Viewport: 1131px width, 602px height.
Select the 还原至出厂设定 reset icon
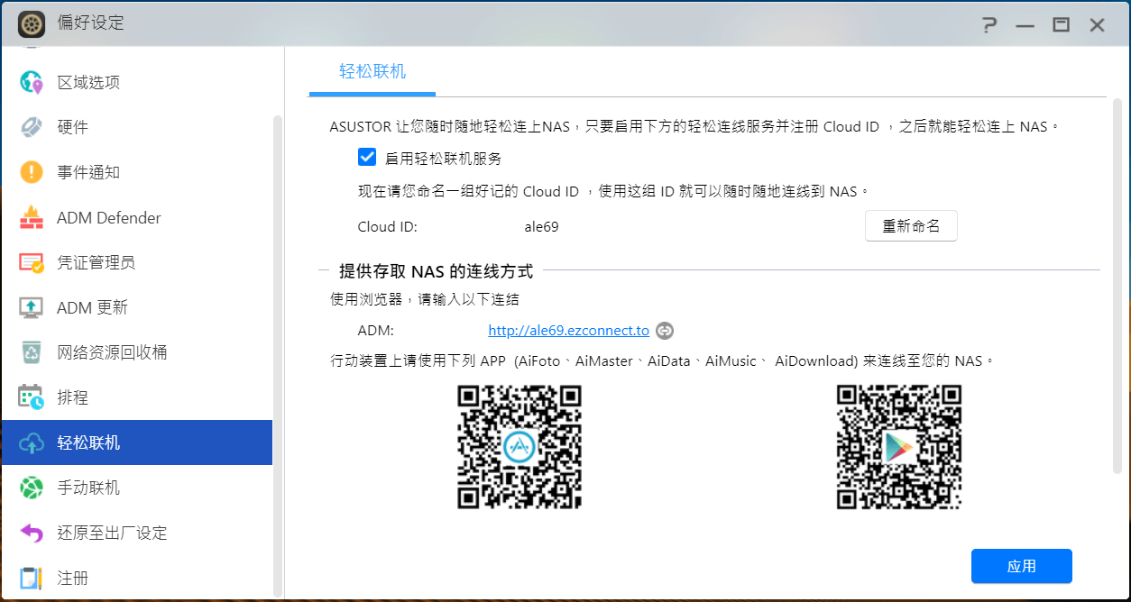[x=30, y=533]
